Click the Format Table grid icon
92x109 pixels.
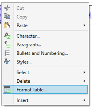(7, 89)
